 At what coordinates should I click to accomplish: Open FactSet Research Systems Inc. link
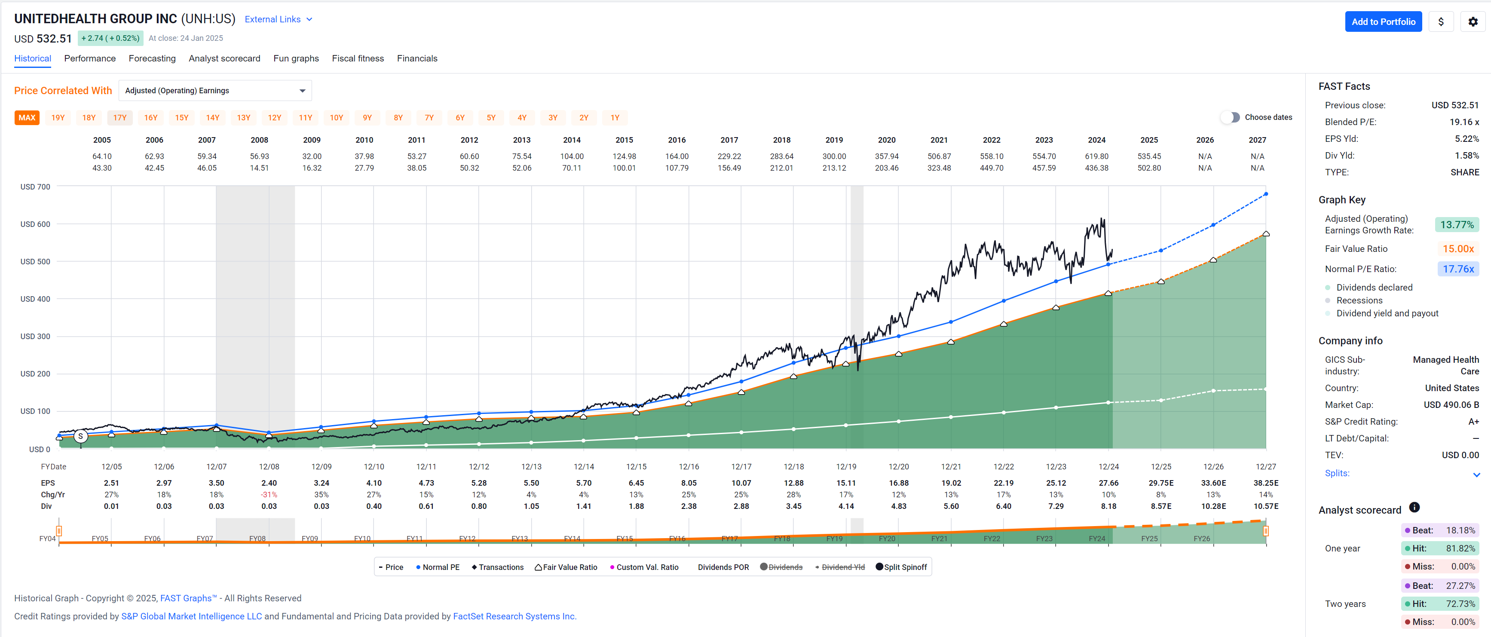[514, 616]
